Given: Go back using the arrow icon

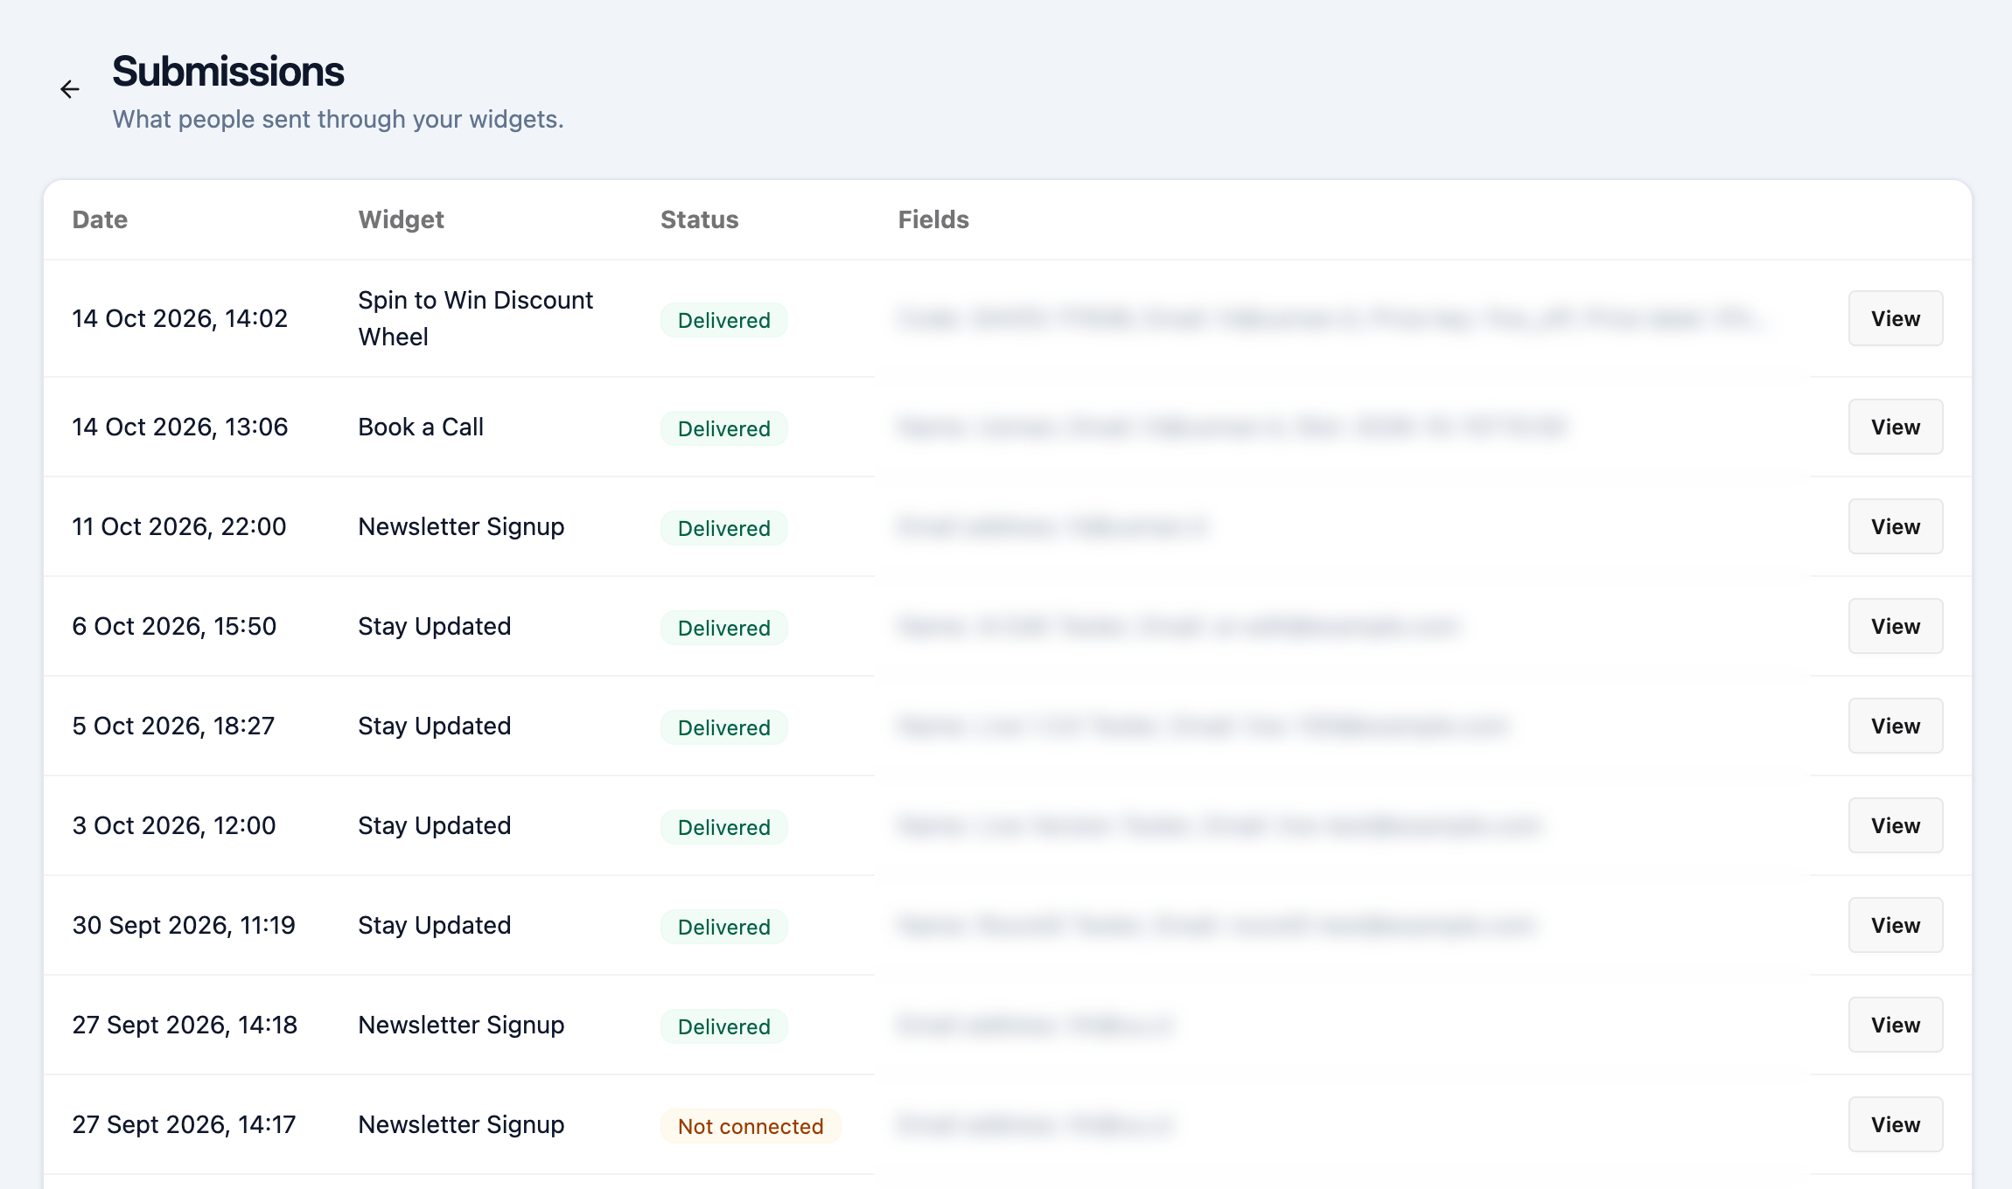Looking at the screenshot, I should [70, 89].
